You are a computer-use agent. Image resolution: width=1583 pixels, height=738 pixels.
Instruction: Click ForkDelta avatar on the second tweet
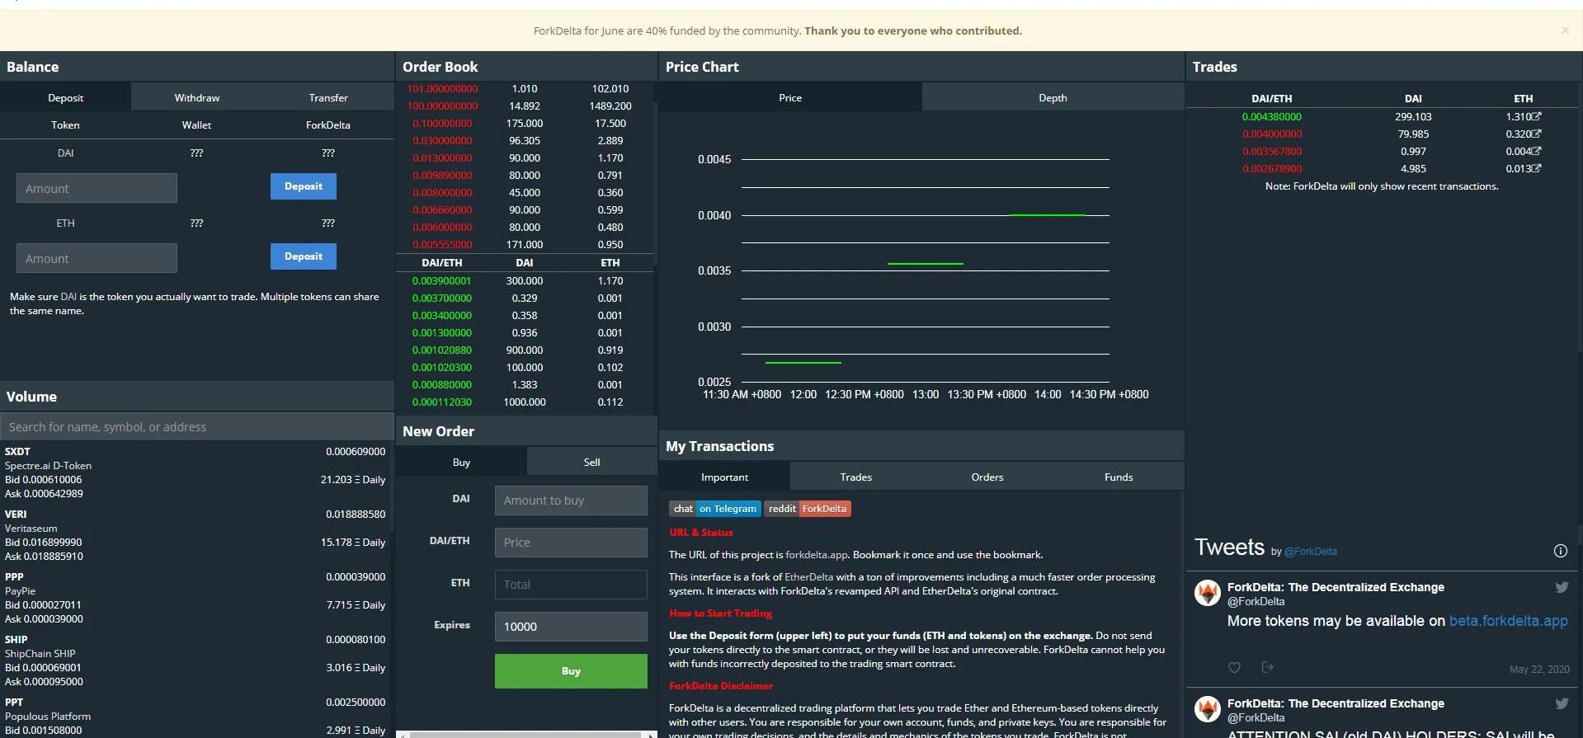(x=1208, y=709)
